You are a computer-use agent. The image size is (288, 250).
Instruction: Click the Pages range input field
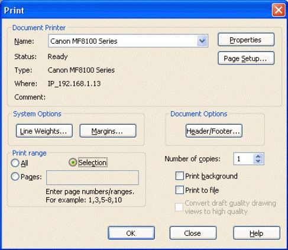tap(92, 178)
